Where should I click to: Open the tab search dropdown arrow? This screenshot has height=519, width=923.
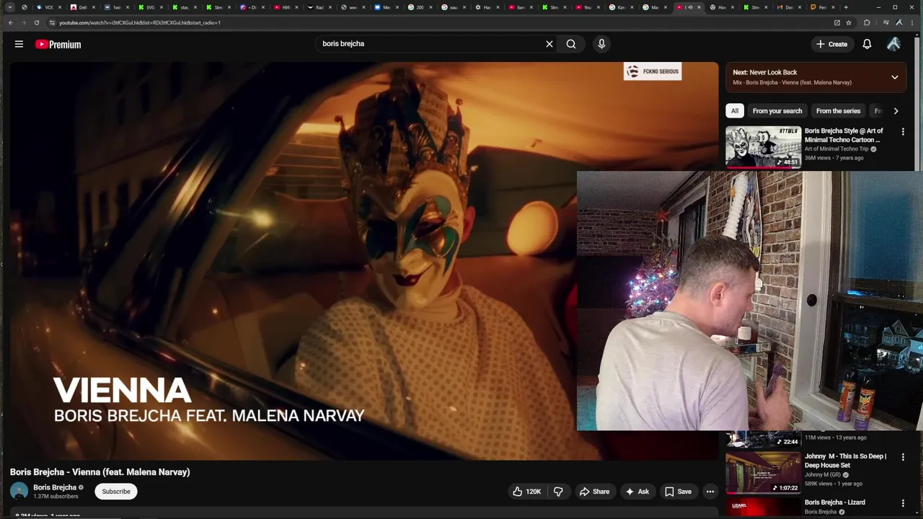click(x=10, y=7)
